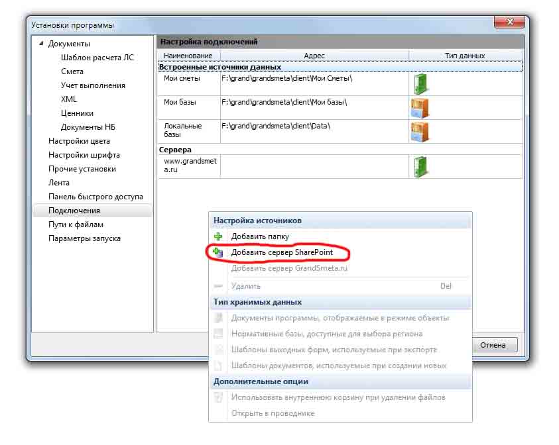Select Документы in the settings tree

(69, 44)
